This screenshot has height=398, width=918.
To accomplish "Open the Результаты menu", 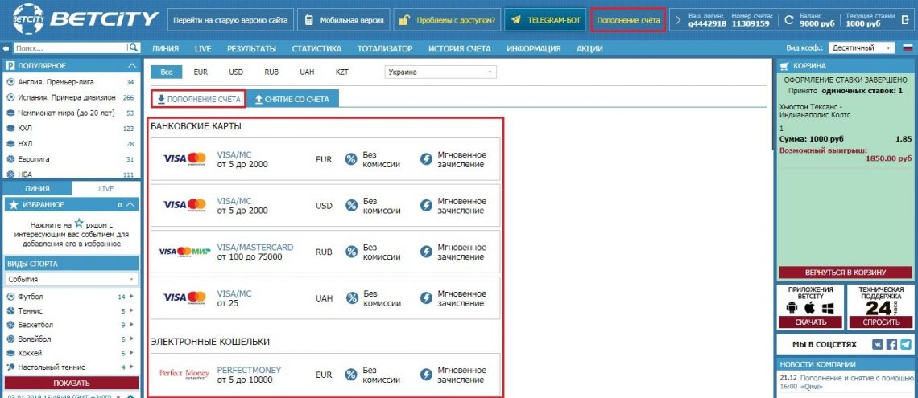I will 252,48.
